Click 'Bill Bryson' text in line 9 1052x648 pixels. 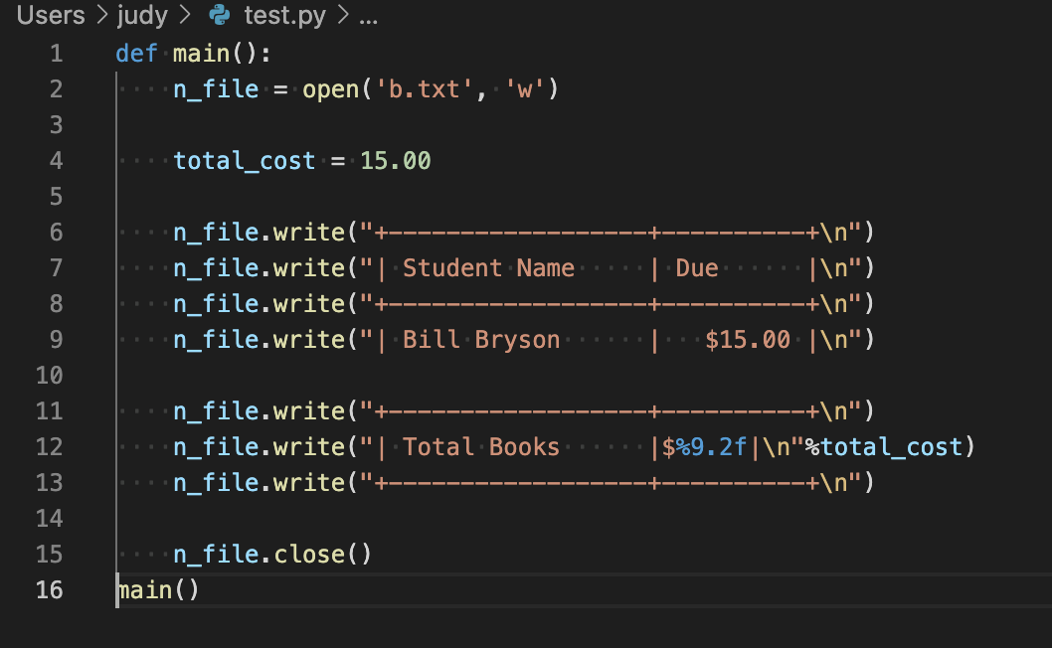[x=481, y=340]
